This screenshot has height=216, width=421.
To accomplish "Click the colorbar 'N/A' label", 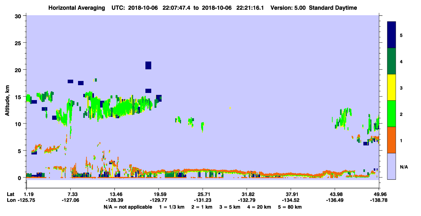I will click(404, 167).
